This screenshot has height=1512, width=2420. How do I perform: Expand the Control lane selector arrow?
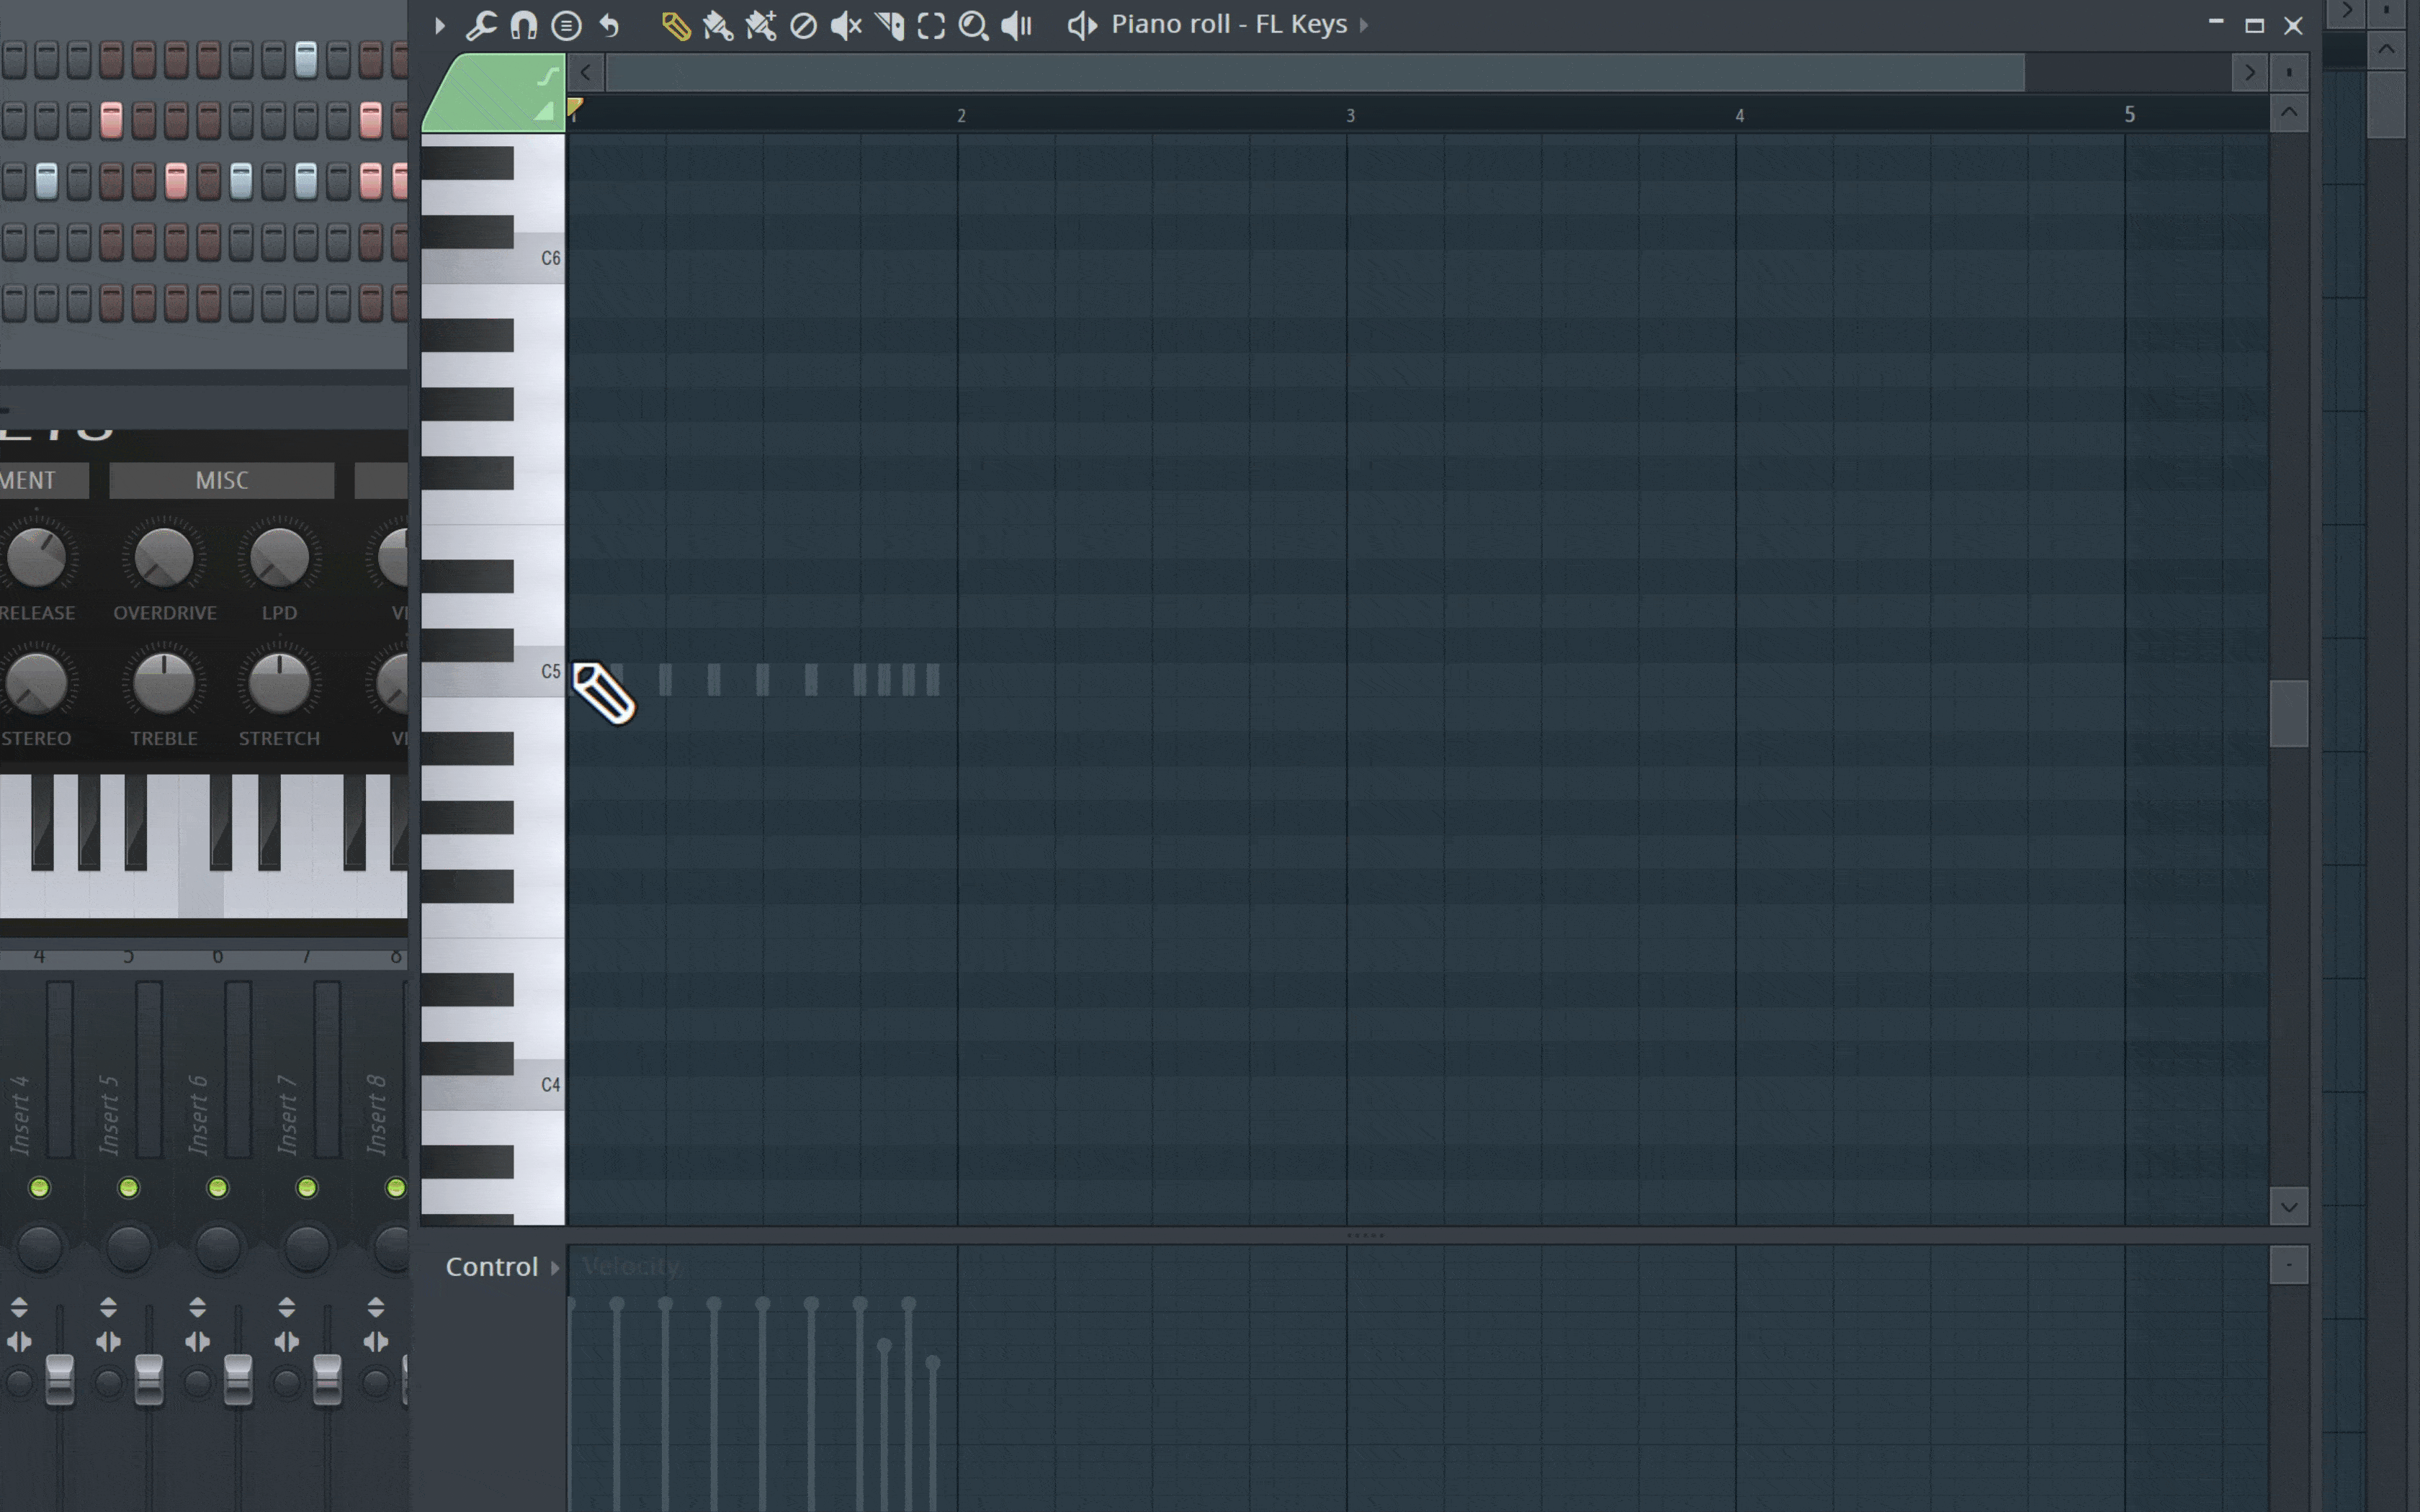pyautogui.click(x=555, y=1268)
